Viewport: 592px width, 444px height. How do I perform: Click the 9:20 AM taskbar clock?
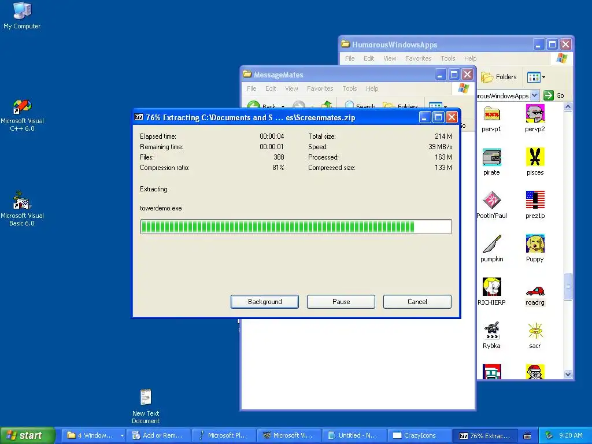click(571, 435)
